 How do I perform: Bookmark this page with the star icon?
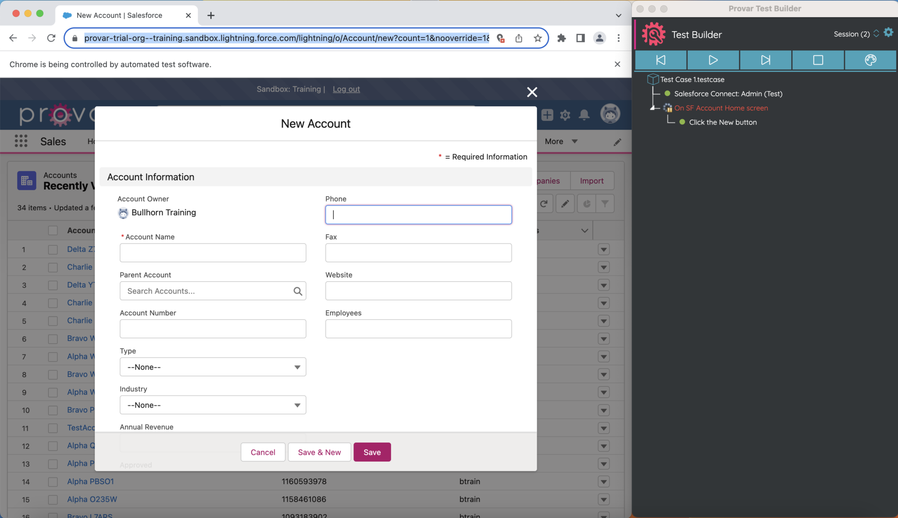538,38
